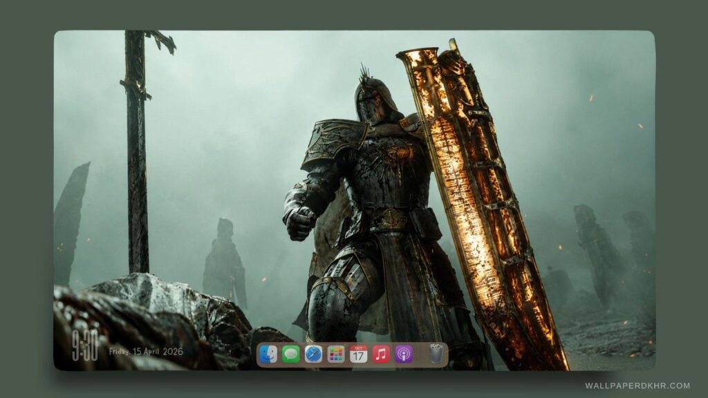Launch the Music app in dock
This screenshot has height=398, width=708.
(381, 354)
